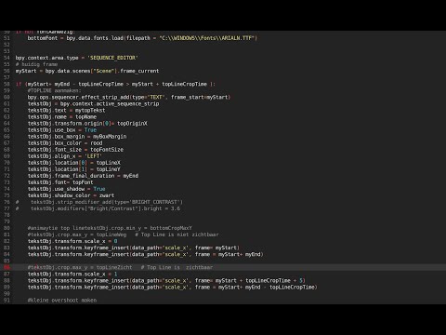Click the transform.origin[0] = topOriginX line
The image size is (446, 335).
click(87, 123)
